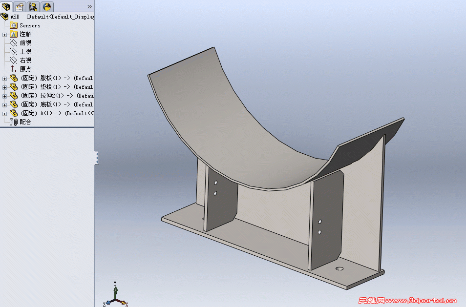
Task: Select the 注解 tree label
Action: (25, 34)
